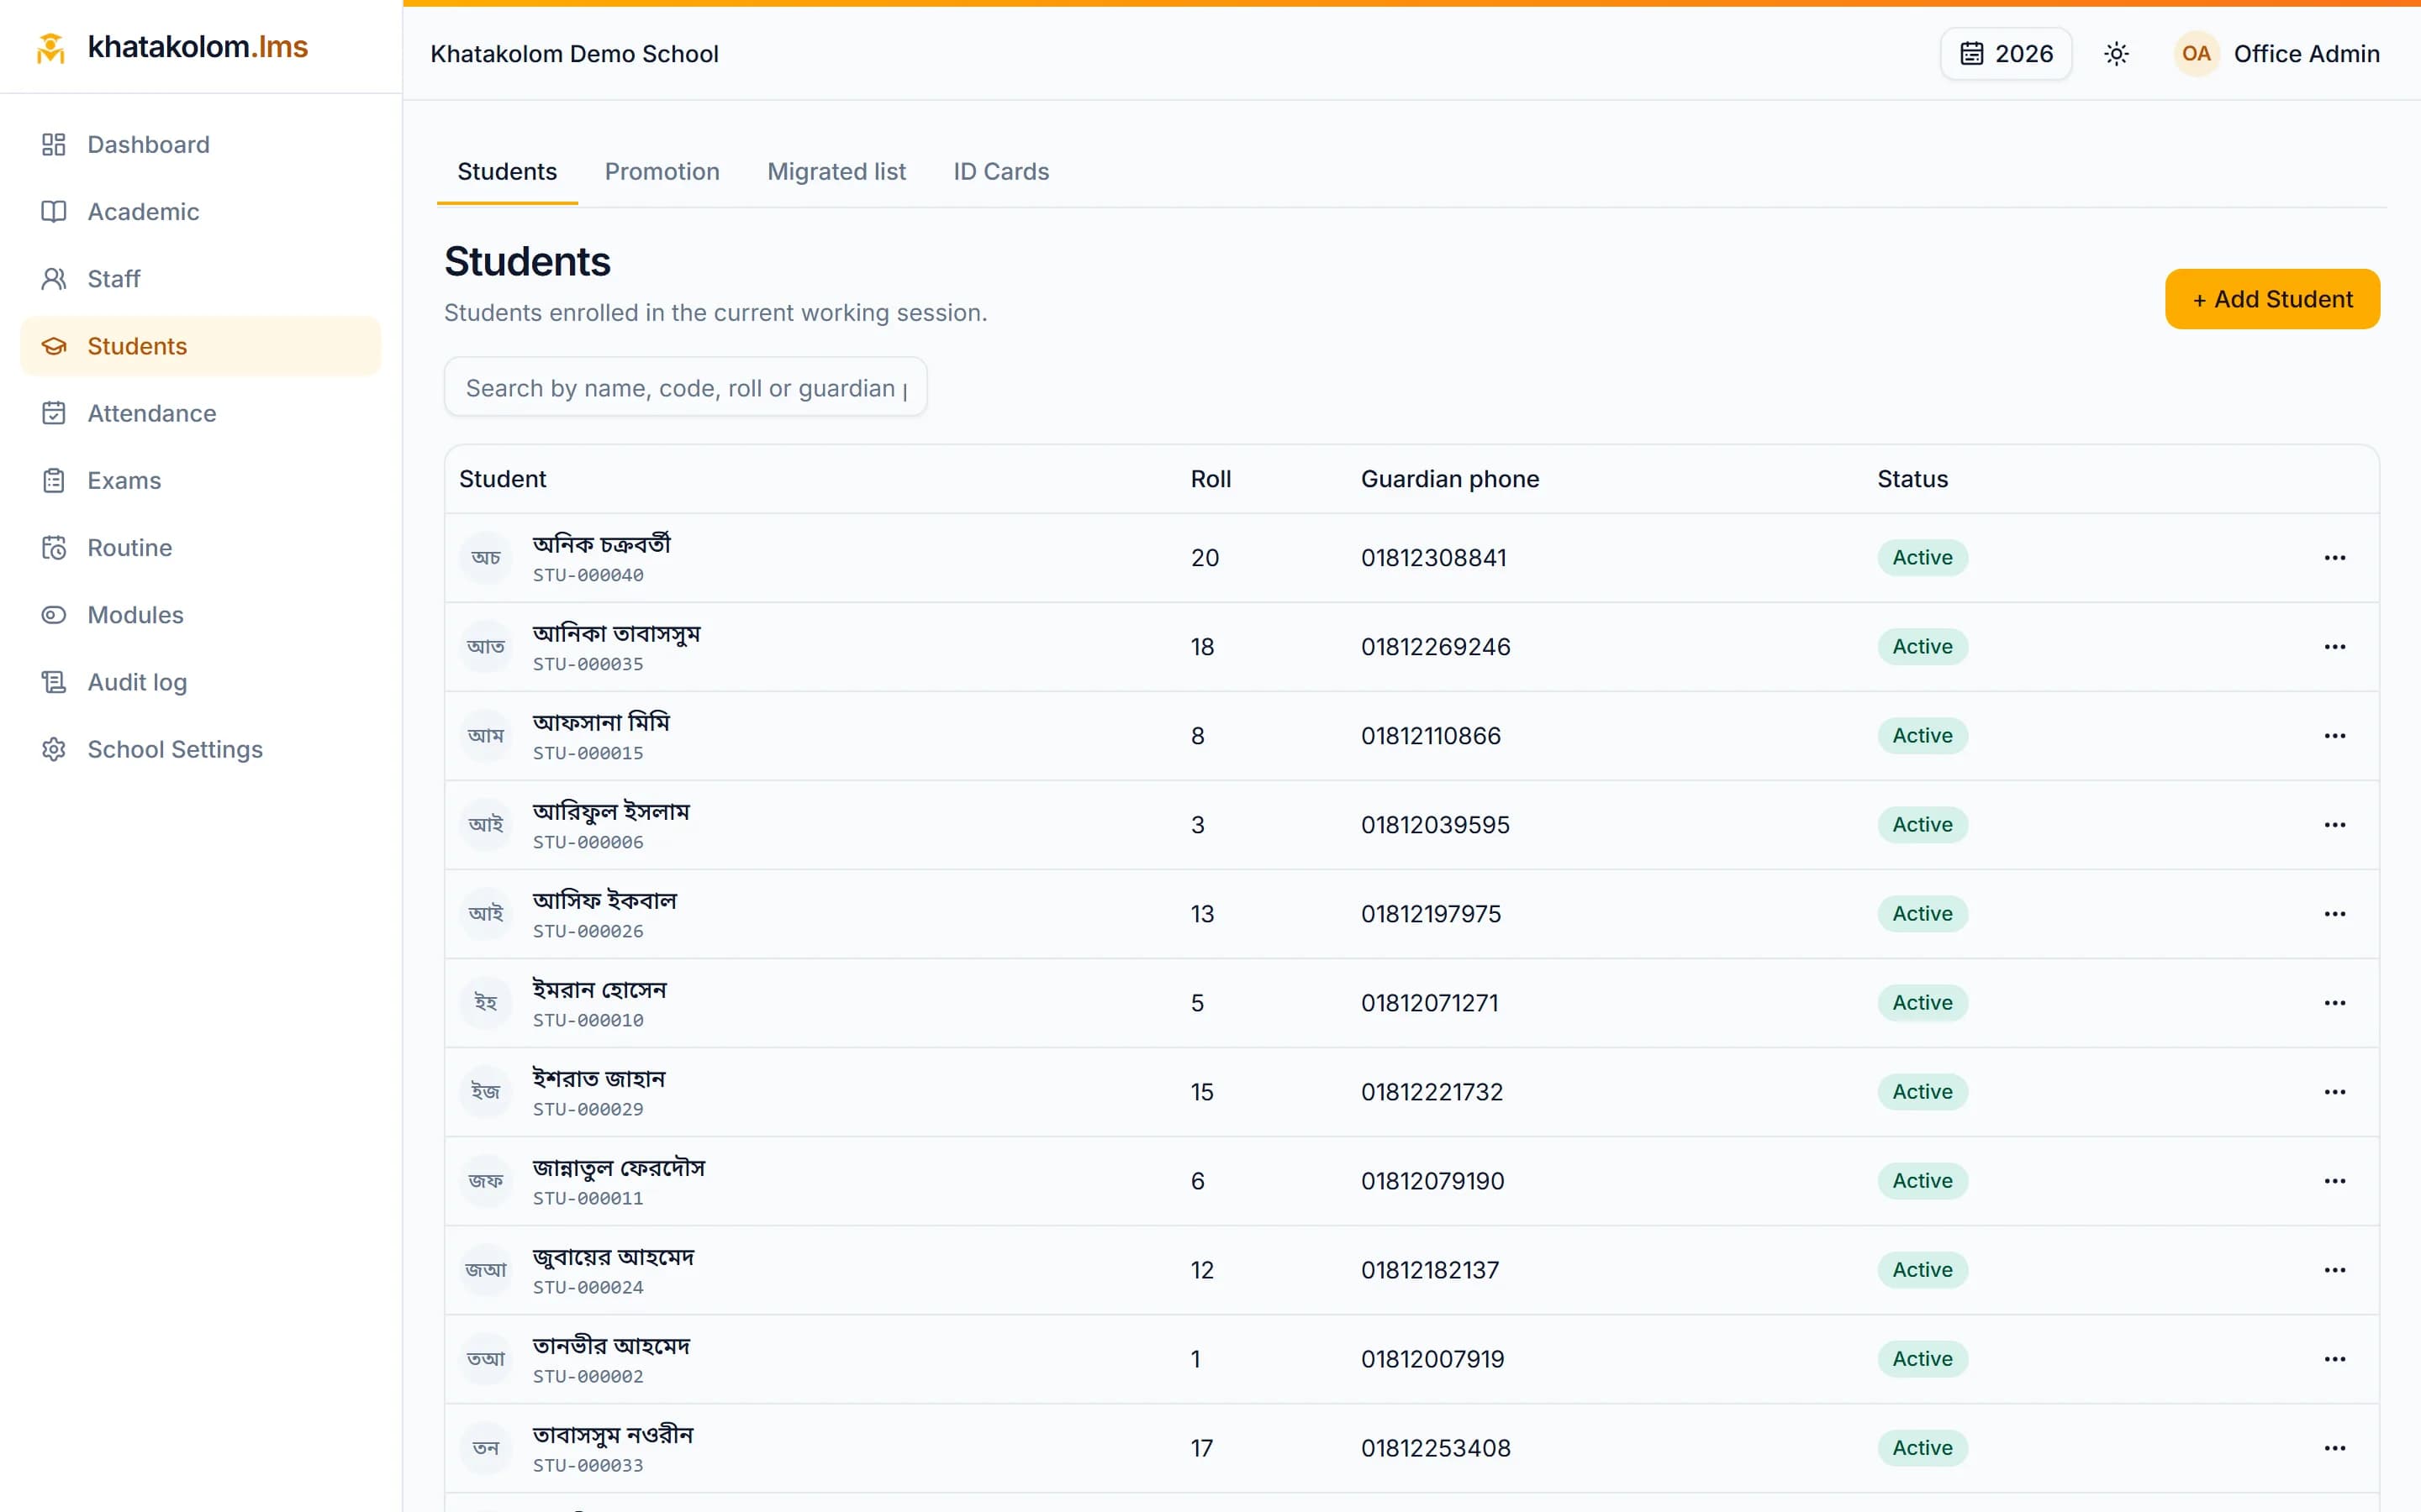Go to the Staff page
Screen dimensions: 2421x1512
200,279
